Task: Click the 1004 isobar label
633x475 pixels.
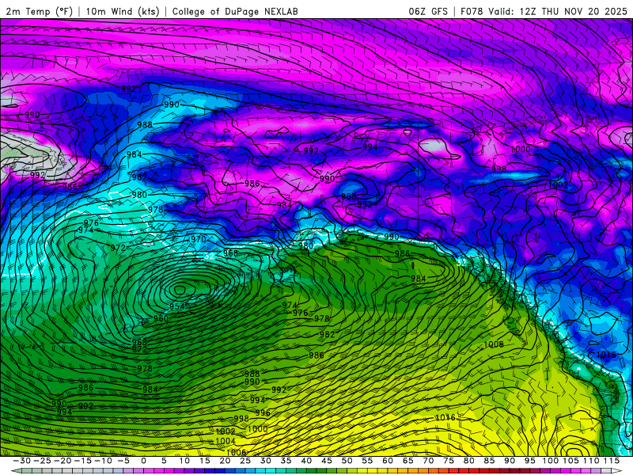Action: [226, 441]
